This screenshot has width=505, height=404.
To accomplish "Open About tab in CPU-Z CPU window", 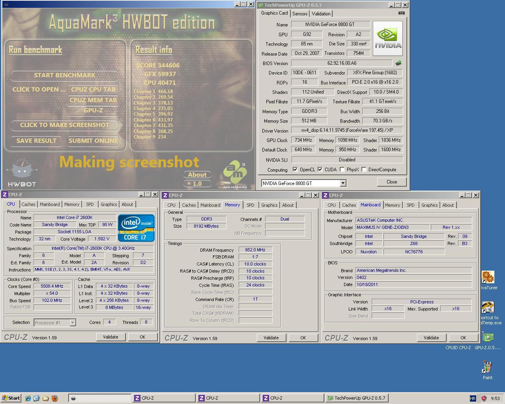I will [x=127, y=204].
